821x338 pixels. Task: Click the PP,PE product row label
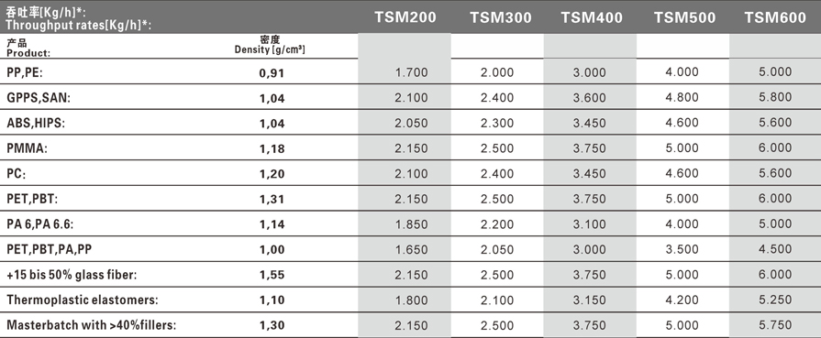tap(24, 72)
